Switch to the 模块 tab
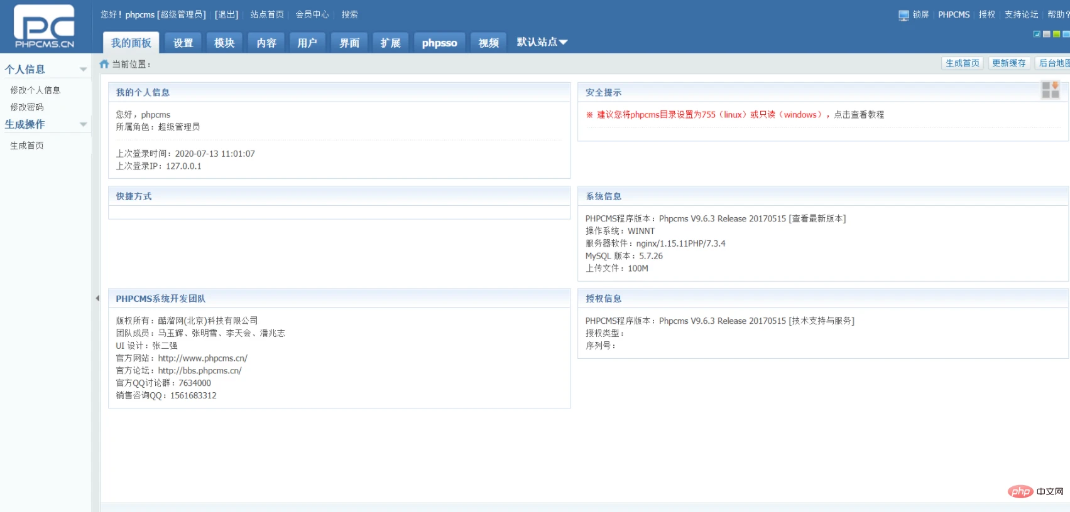This screenshot has height=512, width=1070. pyautogui.click(x=224, y=43)
